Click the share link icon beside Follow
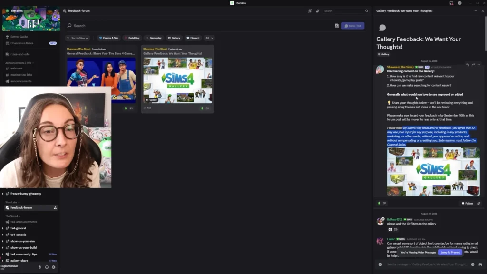The height and width of the screenshot is (274, 487). (x=478, y=204)
